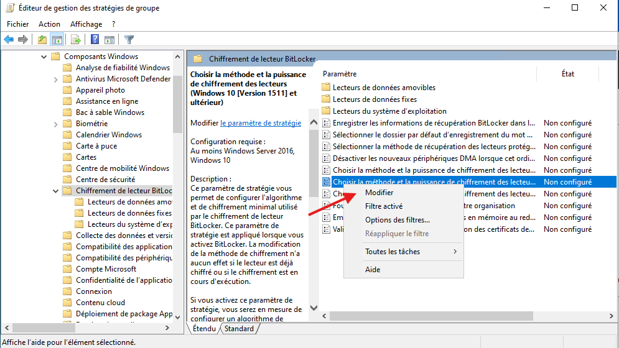Image resolution: width=619 pixels, height=348 pixels.
Task: Click folder icon next to Biométrie
Action: click(68, 124)
